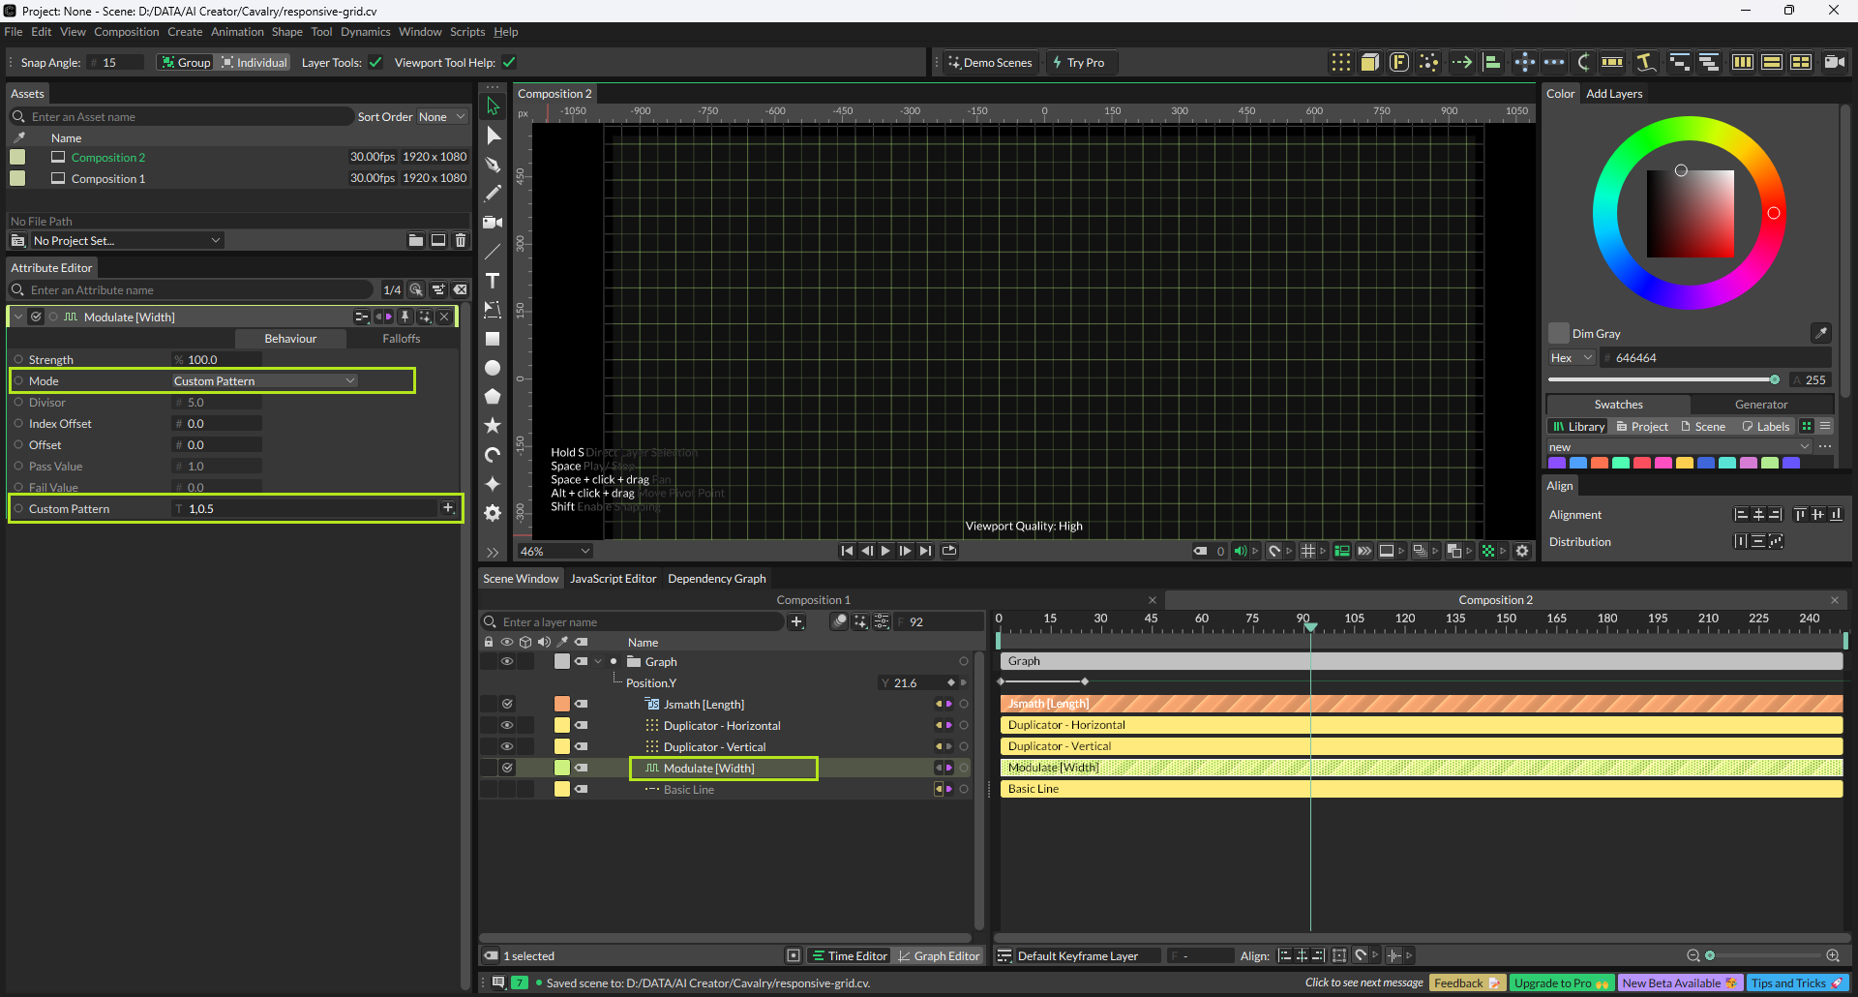Toggle the Layer Tools checkmark

[375, 63]
